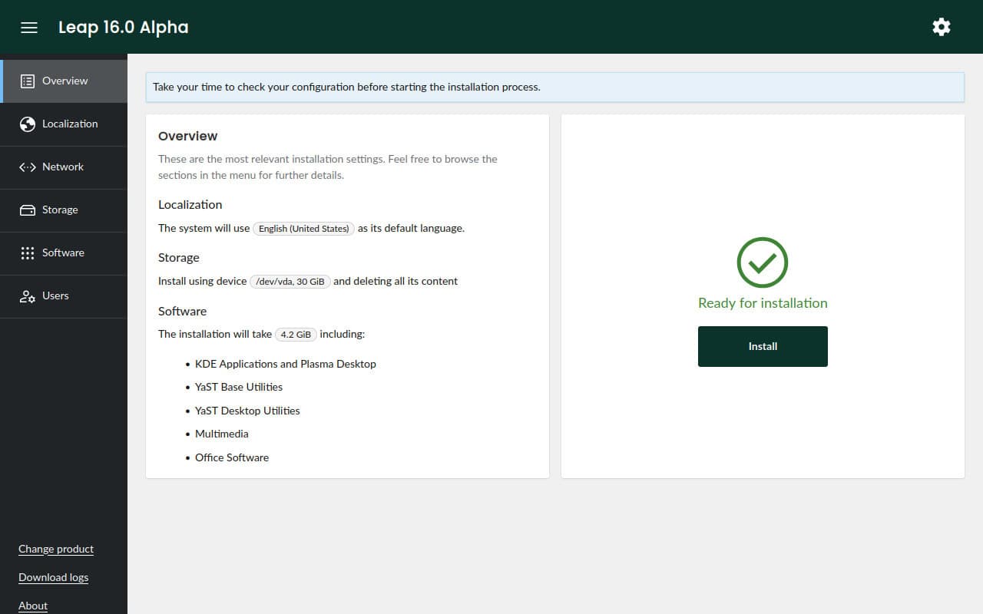Click the Software grid icon
The width and height of the screenshot is (983, 614).
pyautogui.click(x=28, y=253)
